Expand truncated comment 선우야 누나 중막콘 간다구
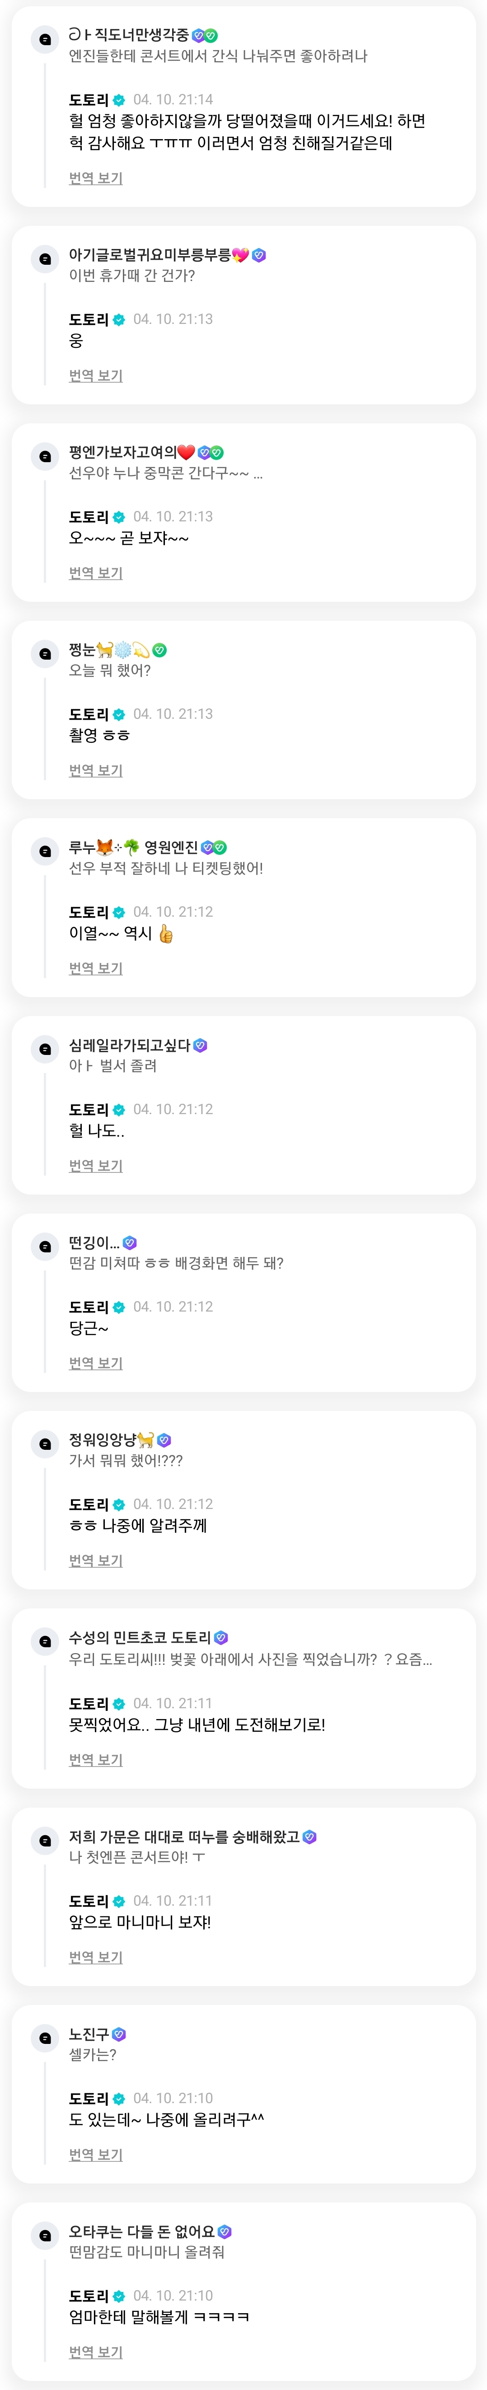Screen dimensions: 487x2390 [258, 475]
